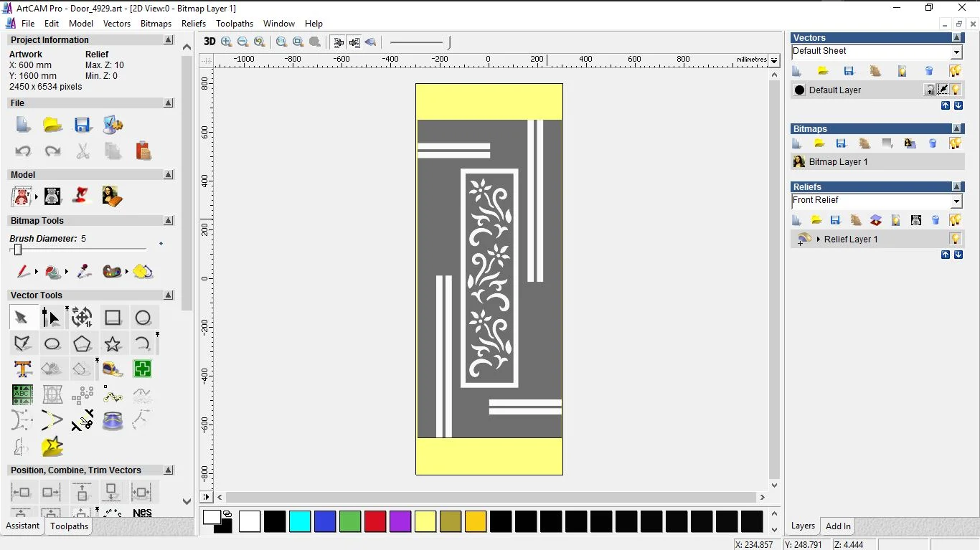Click the Zoom In magnifier tool

click(x=227, y=42)
